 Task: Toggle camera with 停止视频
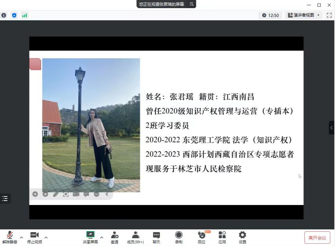point(35,237)
